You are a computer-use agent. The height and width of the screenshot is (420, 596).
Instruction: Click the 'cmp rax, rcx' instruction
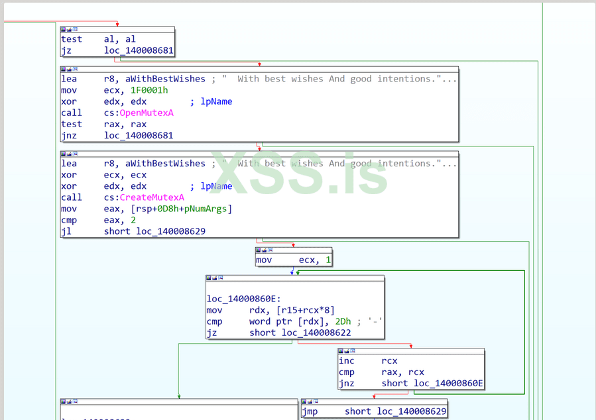381,372
